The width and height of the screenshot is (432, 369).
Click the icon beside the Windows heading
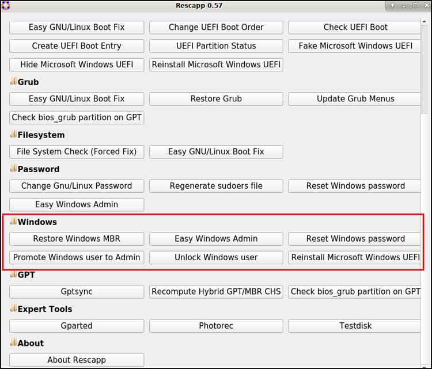(x=13, y=222)
